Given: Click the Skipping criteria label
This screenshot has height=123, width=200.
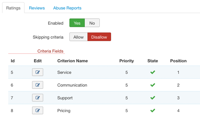Looking at the screenshot, I should click(48, 37).
